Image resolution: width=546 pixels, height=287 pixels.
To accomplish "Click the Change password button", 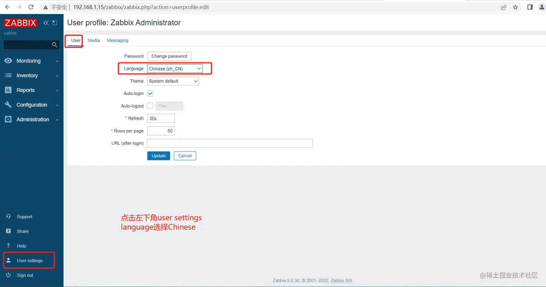I will click(x=169, y=56).
